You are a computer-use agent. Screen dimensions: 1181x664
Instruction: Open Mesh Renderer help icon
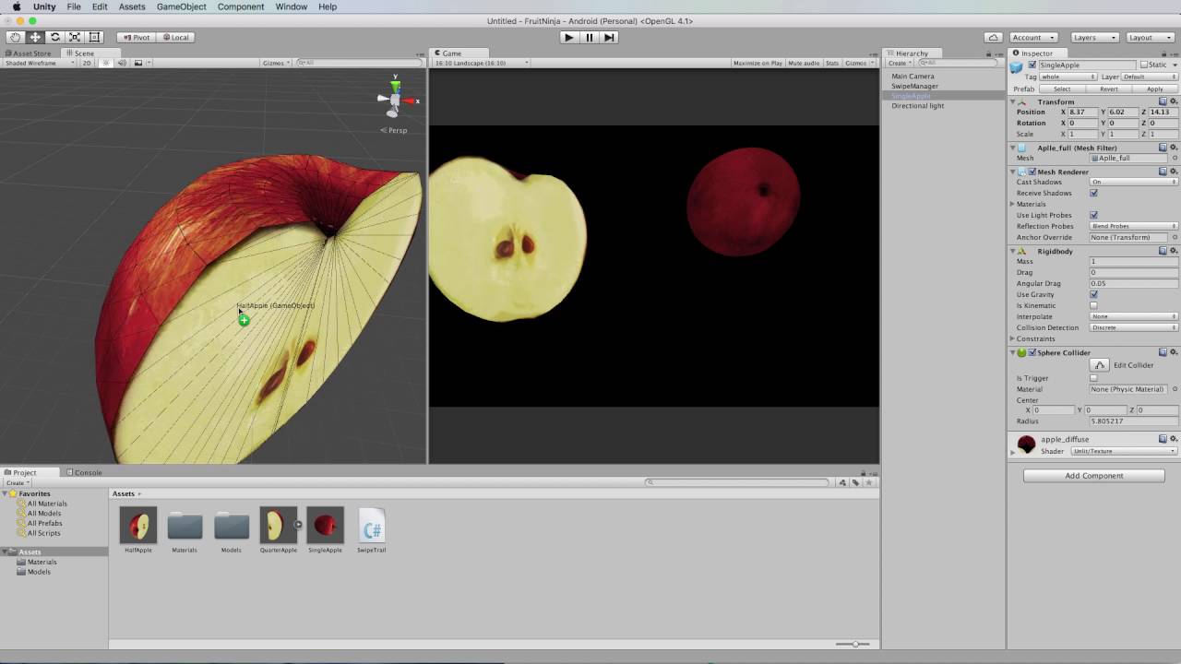(1163, 171)
